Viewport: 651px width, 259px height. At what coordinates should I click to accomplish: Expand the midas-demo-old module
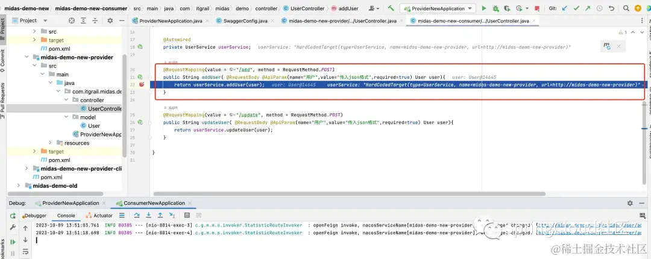tap(19, 186)
